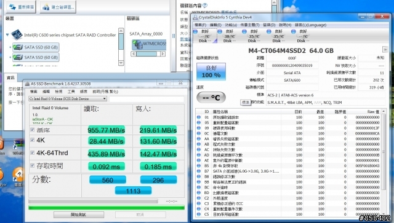Click status icon for SMART attribute AC
The width and height of the screenshot is (394, 223).
coord(199,149)
